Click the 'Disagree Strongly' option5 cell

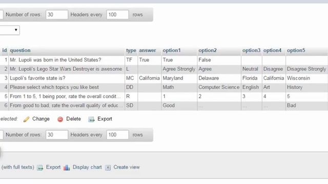coord(306,69)
